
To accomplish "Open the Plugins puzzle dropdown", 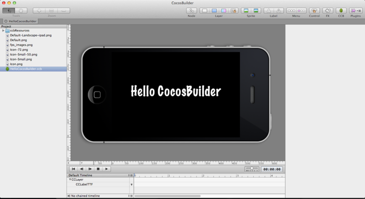I will click(x=355, y=10).
